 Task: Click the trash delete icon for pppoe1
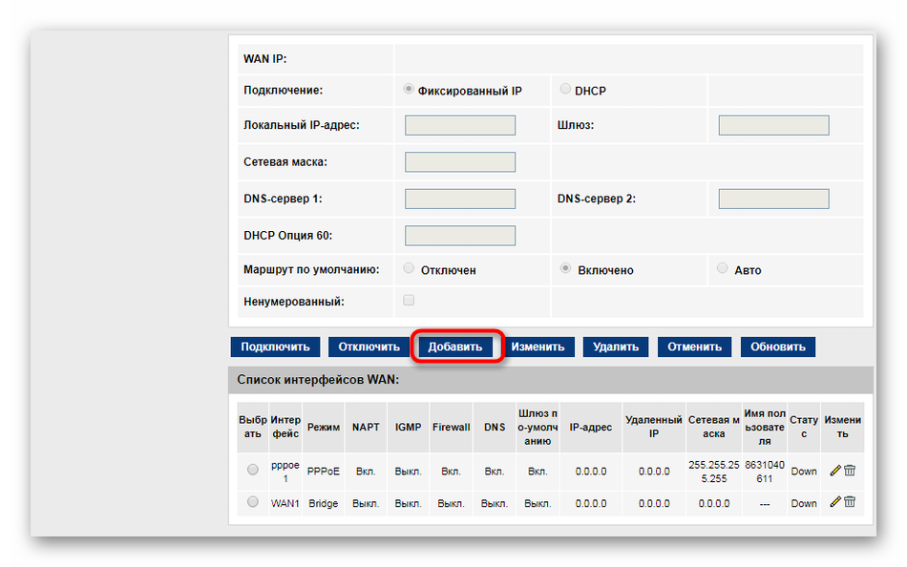tap(850, 471)
